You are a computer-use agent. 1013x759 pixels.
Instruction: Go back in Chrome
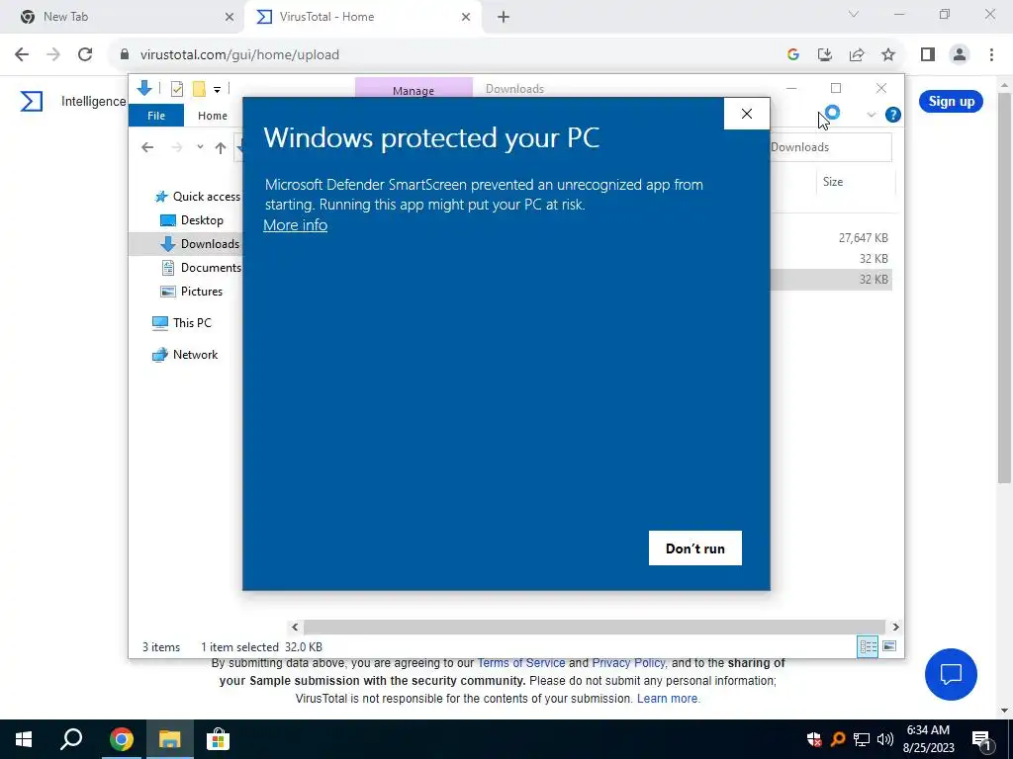click(22, 55)
